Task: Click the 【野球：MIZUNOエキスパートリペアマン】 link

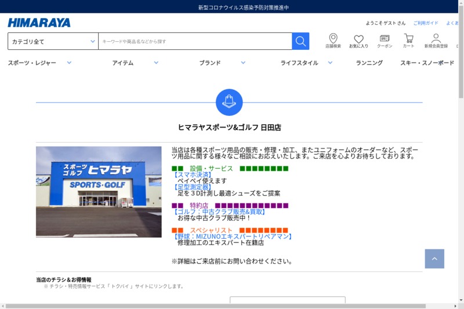Action: click(x=233, y=237)
